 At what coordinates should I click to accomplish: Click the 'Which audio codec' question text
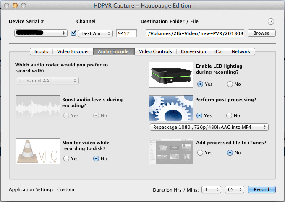point(61,68)
